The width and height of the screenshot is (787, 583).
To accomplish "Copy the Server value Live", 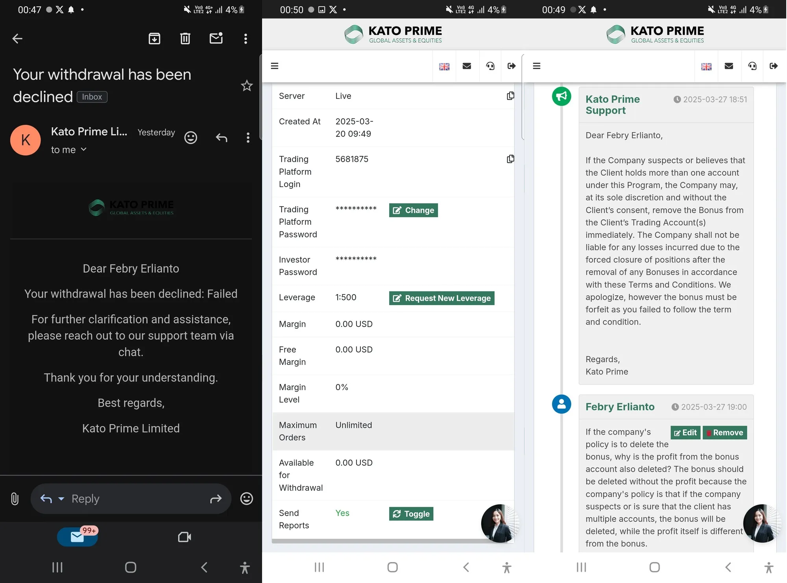I will coord(510,96).
